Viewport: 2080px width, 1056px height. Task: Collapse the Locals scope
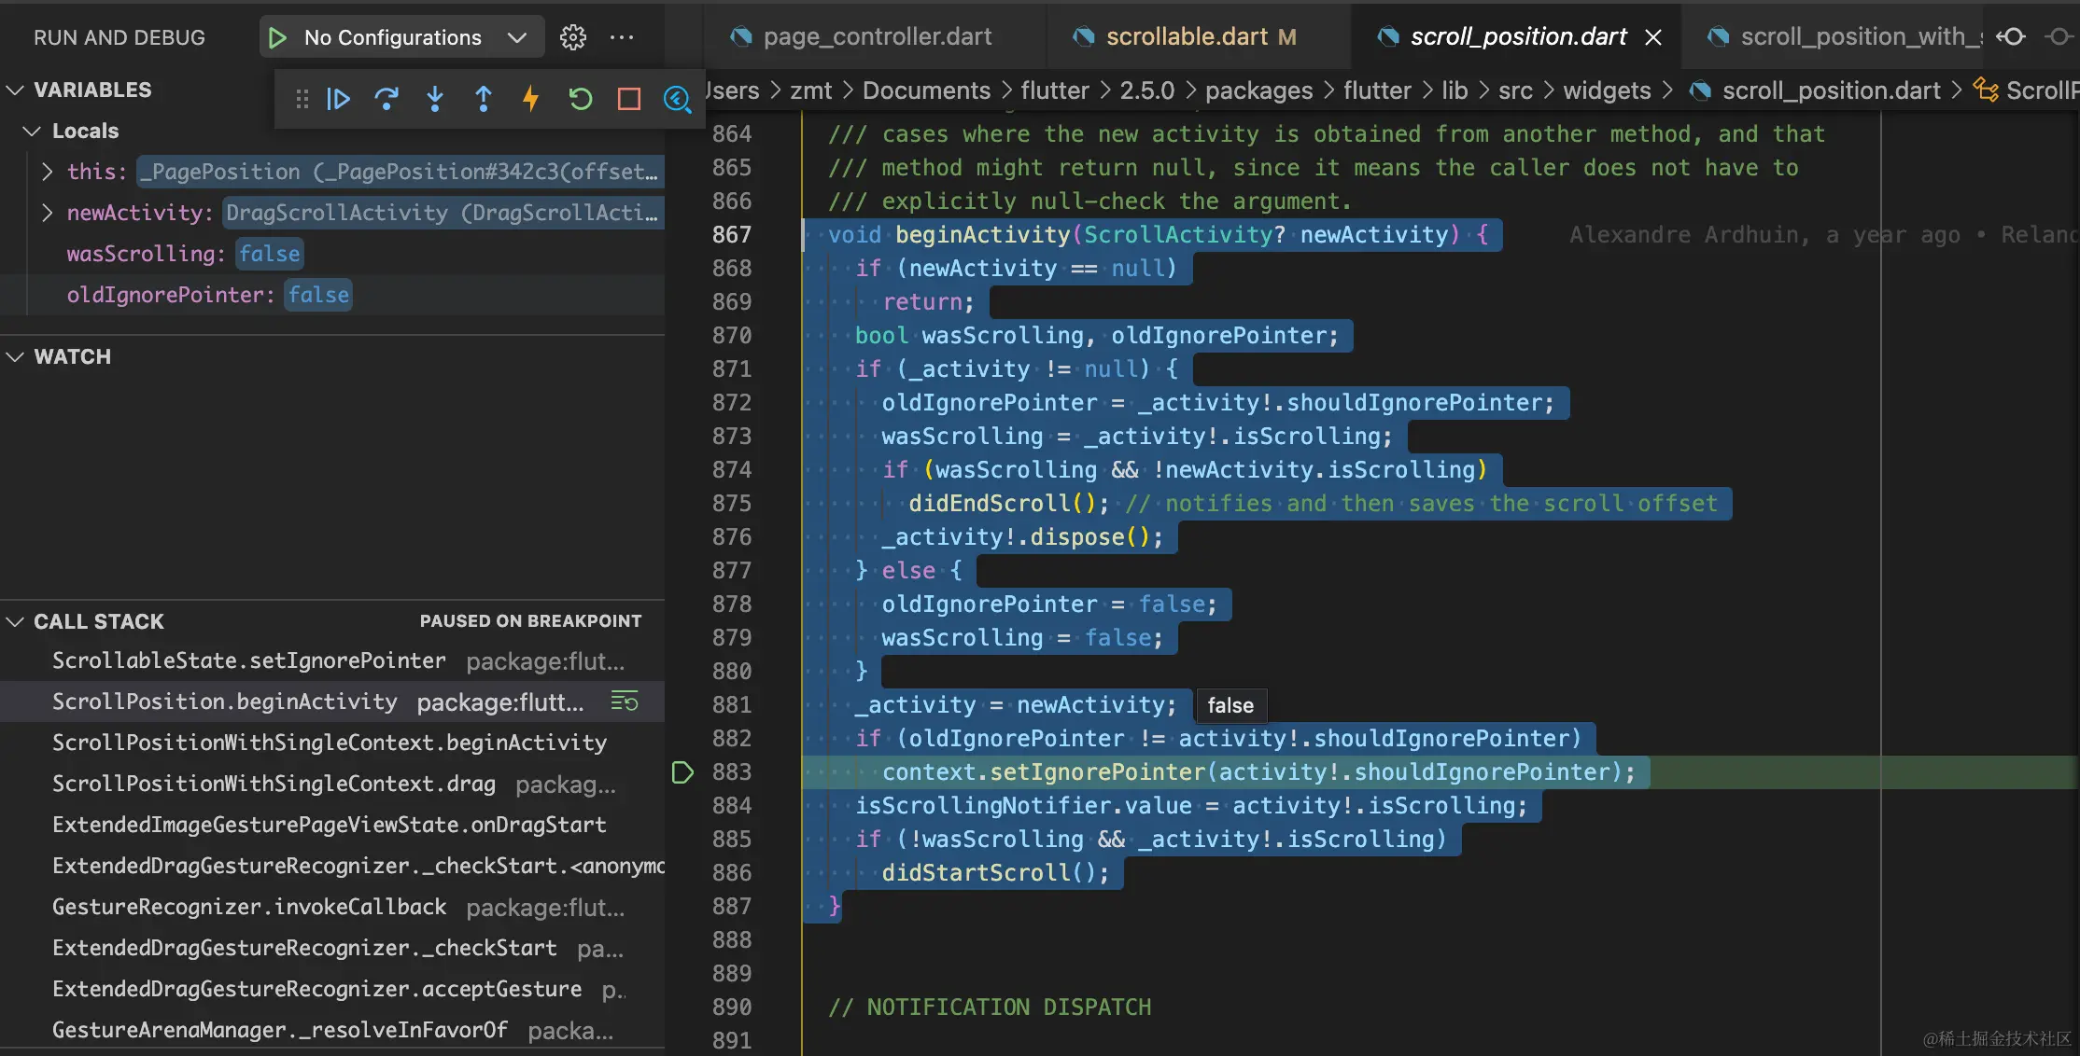point(33,132)
